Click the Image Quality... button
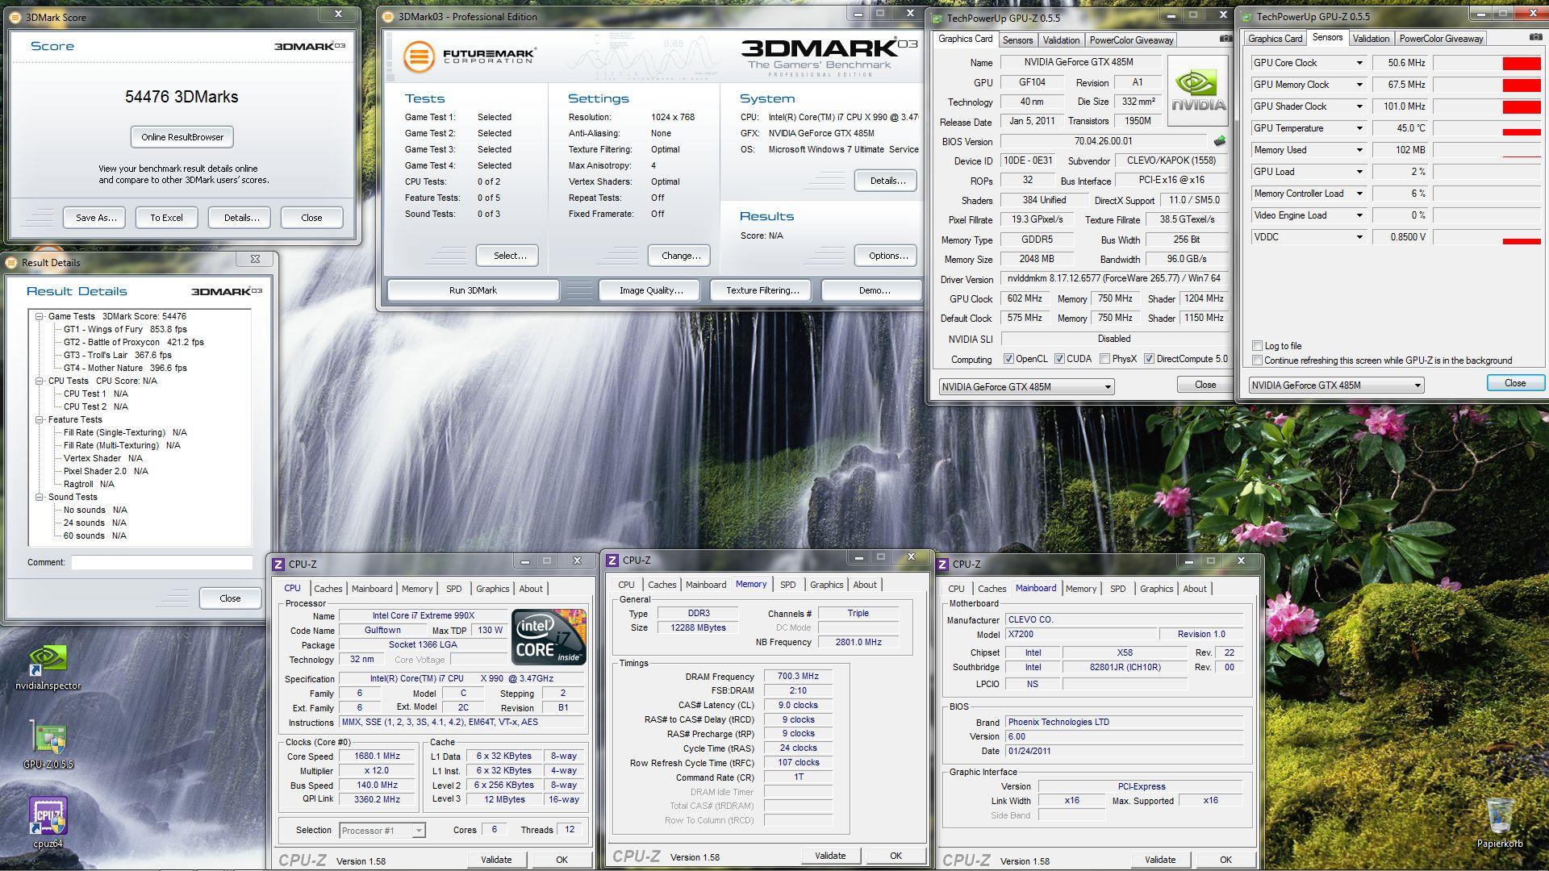 click(650, 290)
